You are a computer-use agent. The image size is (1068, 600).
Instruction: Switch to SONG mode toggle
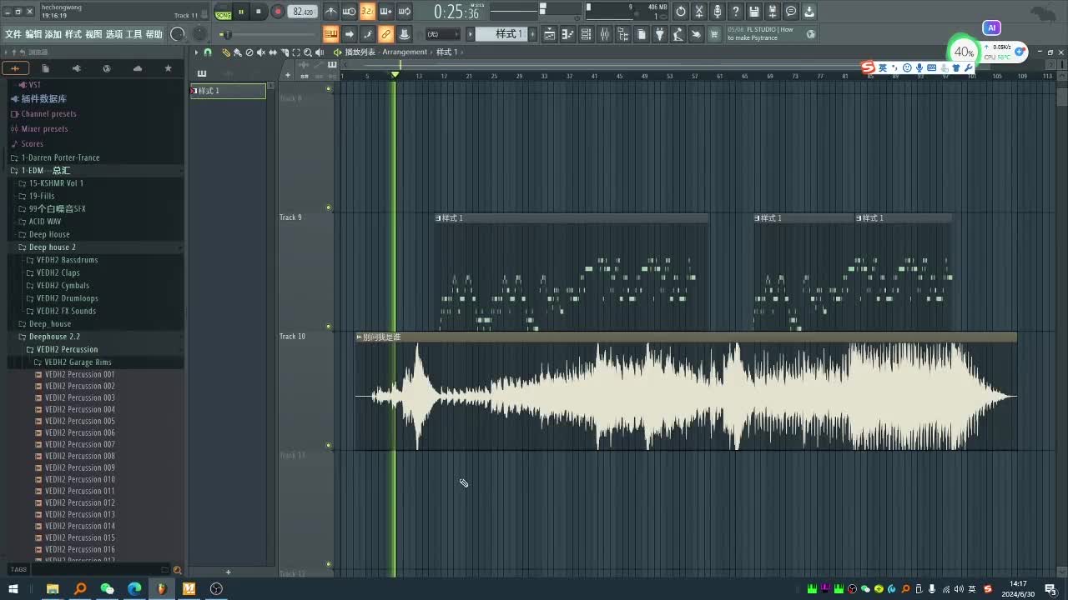[x=223, y=15]
